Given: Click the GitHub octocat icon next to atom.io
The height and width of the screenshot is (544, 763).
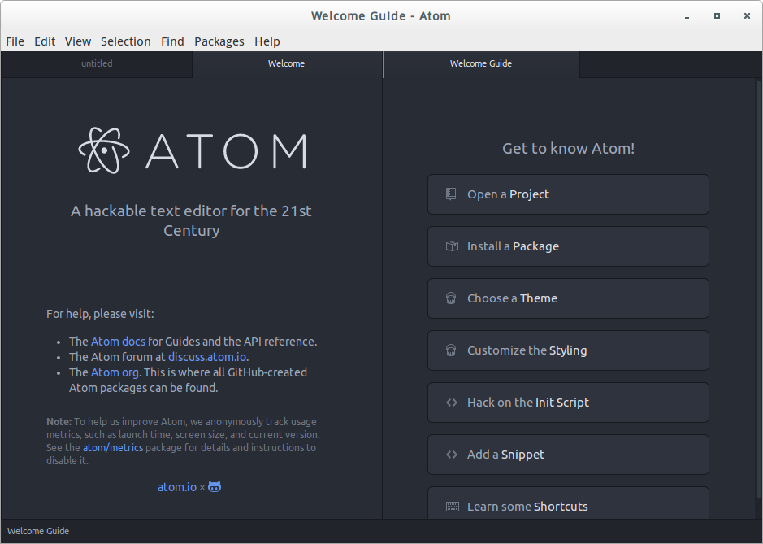Looking at the screenshot, I should pos(215,486).
